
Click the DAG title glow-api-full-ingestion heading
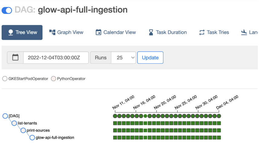click(x=83, y=10)
